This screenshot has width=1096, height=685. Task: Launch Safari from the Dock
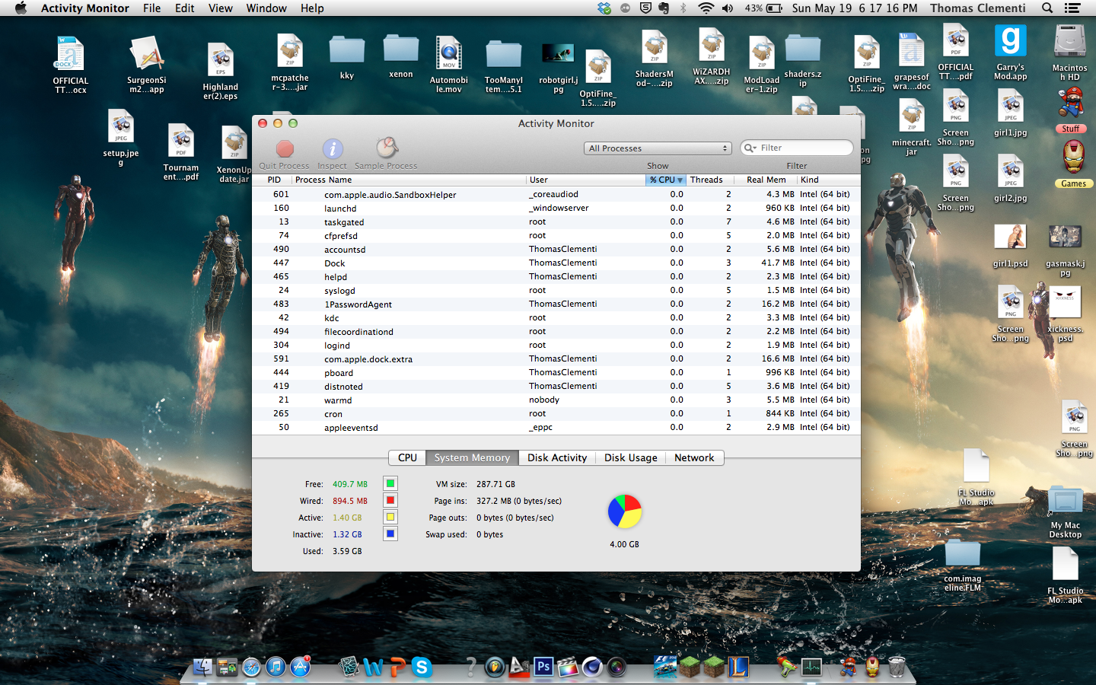pyautogui.click(x=251, y=667)
